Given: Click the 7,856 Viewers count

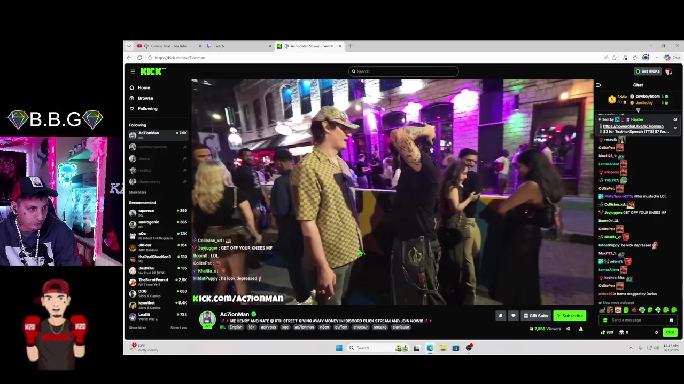Looking at the screenshot, I should [x=545, y=329].
